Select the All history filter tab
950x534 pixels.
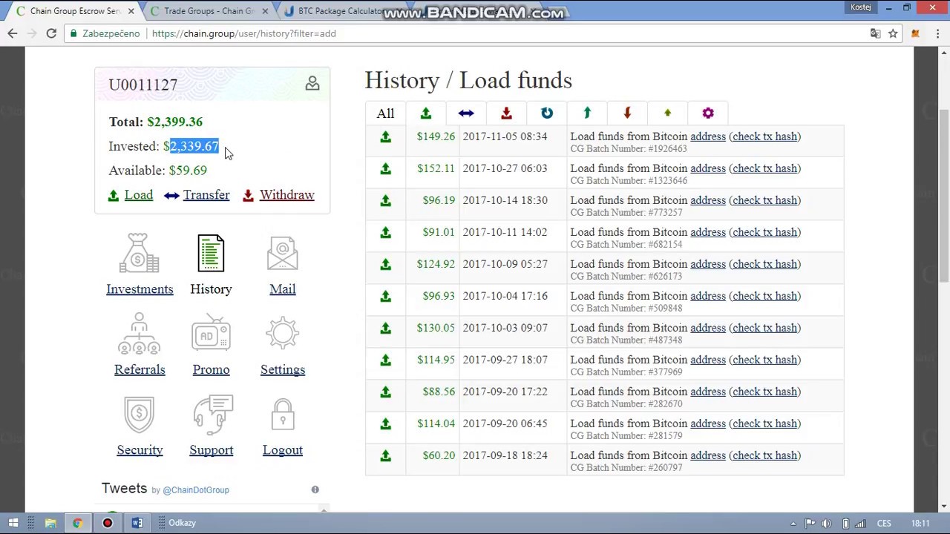tap(385, 113)
